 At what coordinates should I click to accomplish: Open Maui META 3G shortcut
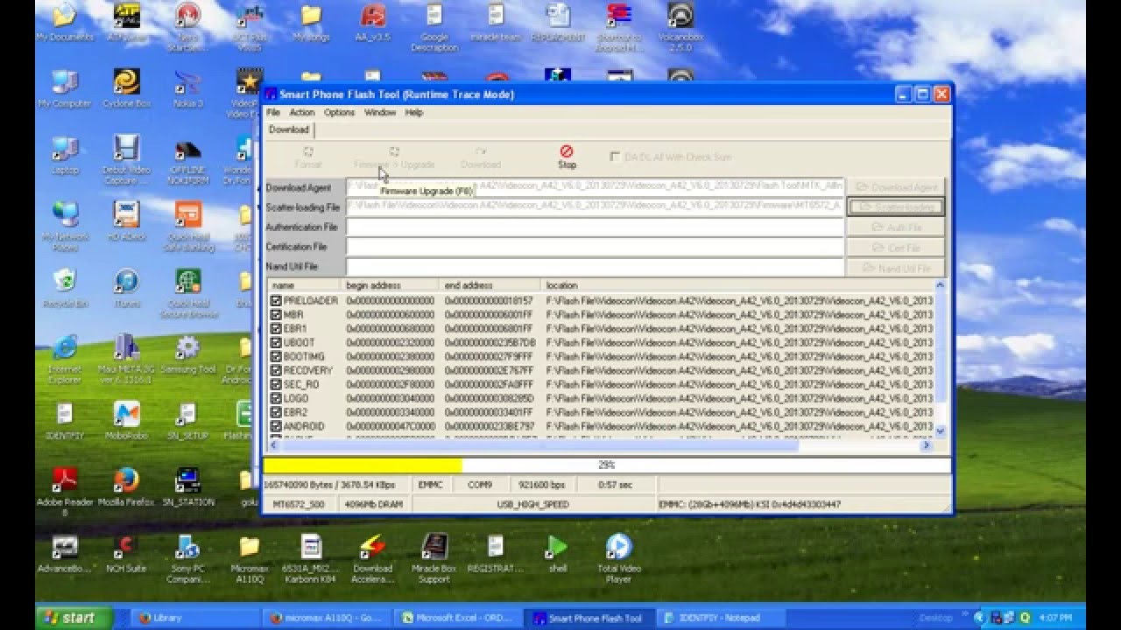pos(127,359)
